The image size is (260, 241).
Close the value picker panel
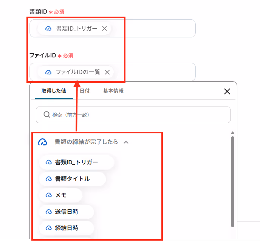(227, 91)
